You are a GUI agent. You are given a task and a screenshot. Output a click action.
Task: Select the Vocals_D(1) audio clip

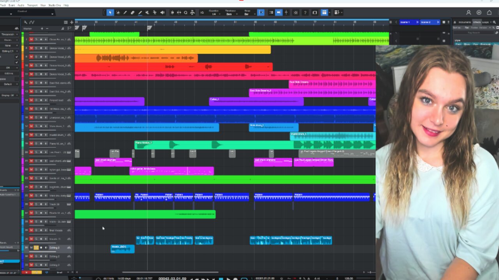[122, 249]
